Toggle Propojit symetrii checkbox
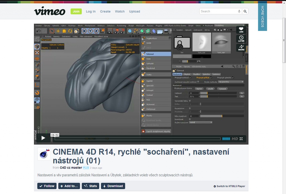The image size is (286, 194). (233, 77)
